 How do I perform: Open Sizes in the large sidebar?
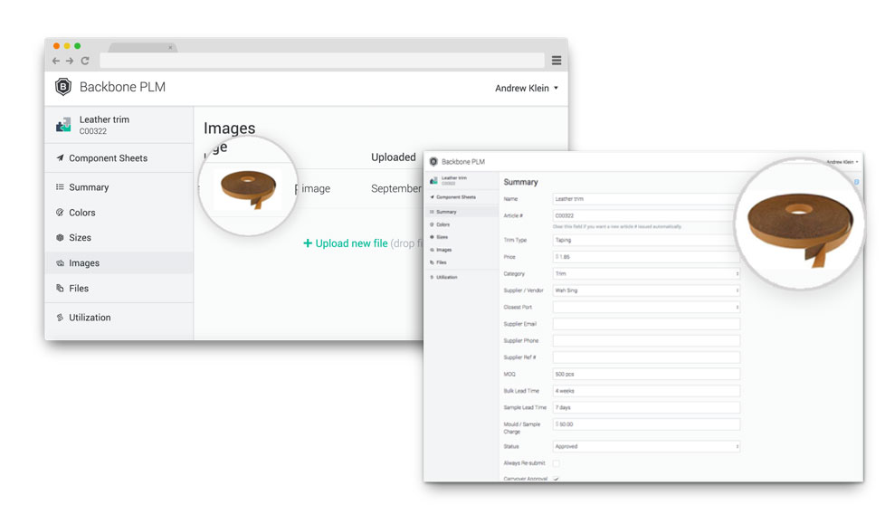click(80, 238)
